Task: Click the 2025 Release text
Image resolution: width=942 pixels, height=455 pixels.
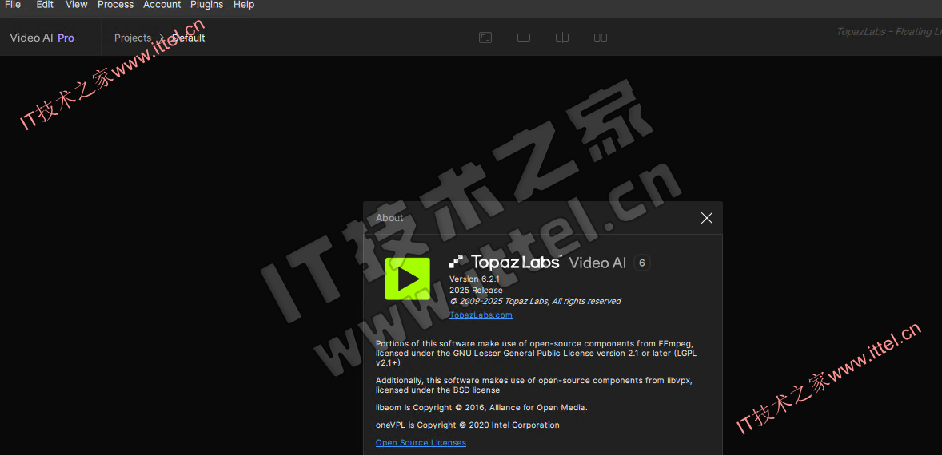Action: 477,290
